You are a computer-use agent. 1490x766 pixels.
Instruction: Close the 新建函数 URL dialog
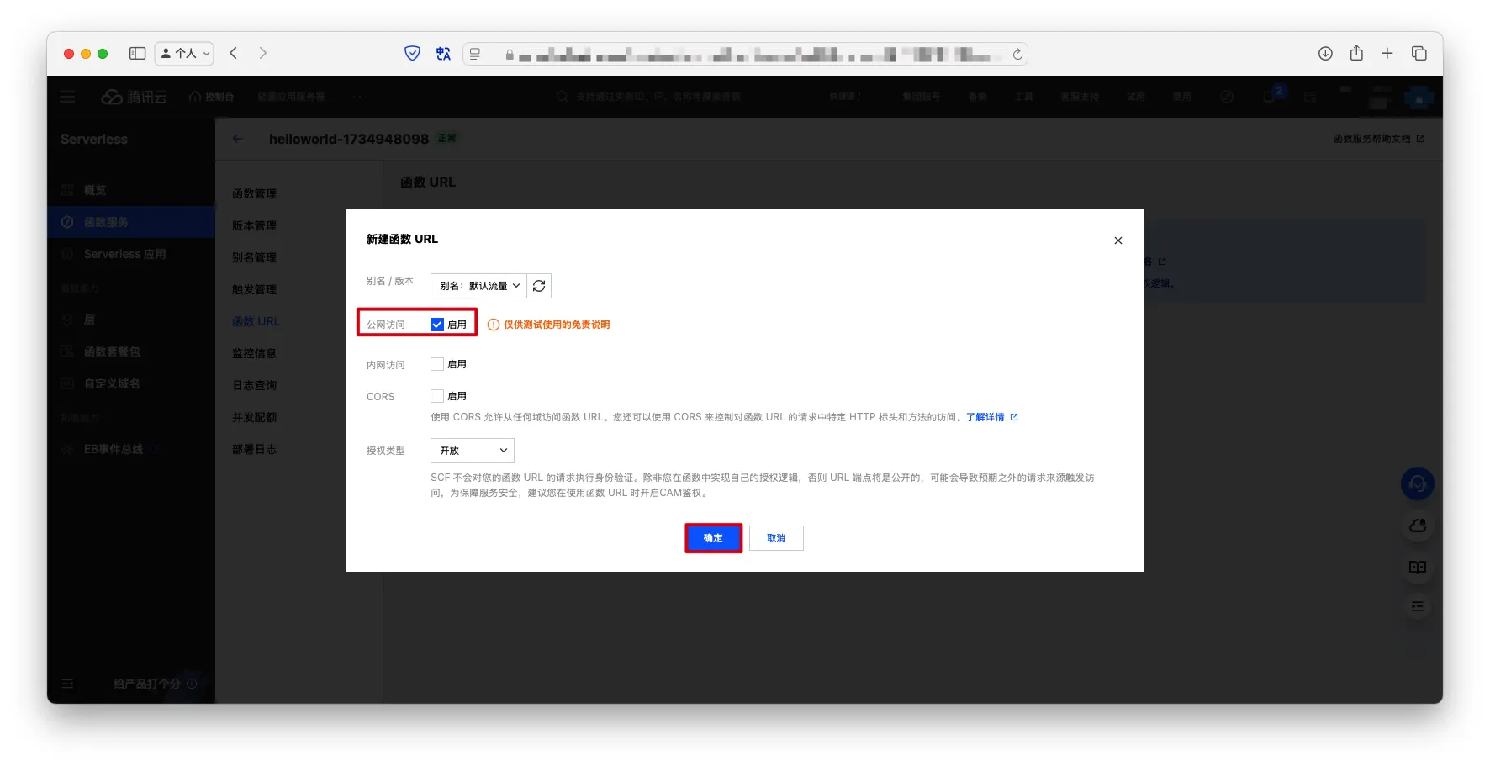point(1117,240)
